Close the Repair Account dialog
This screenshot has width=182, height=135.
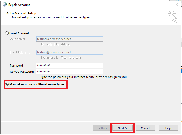[177, 5]
